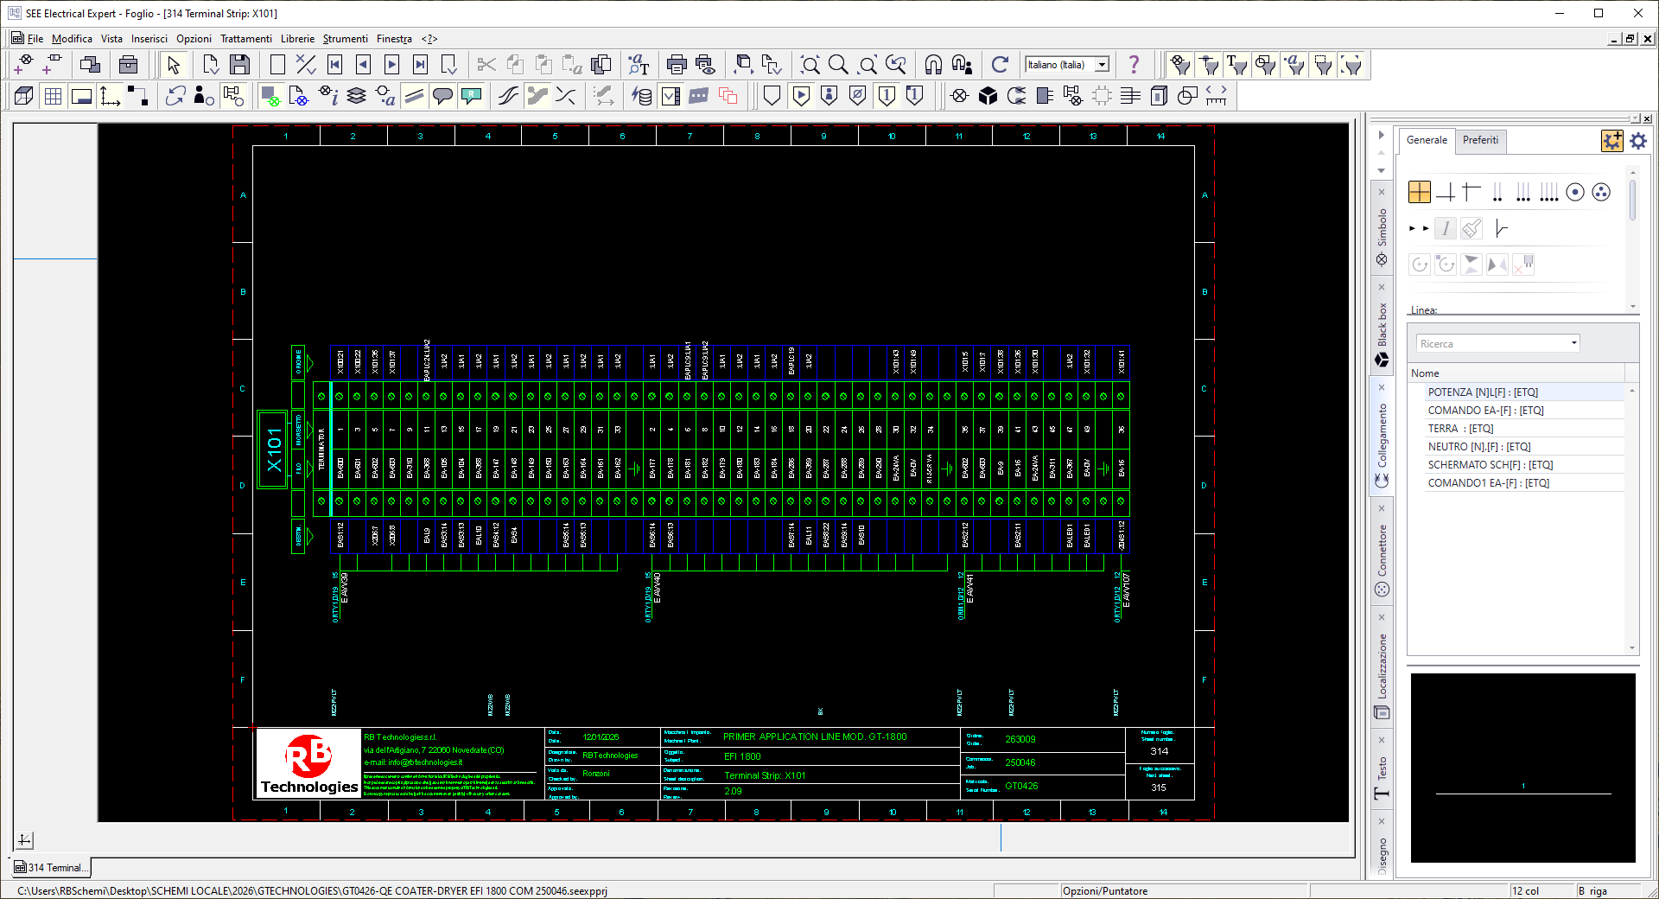Viewport: 1659px width, 899px height.
Task: Select the four-wire connection type
Action: [x=1549, y=192]
